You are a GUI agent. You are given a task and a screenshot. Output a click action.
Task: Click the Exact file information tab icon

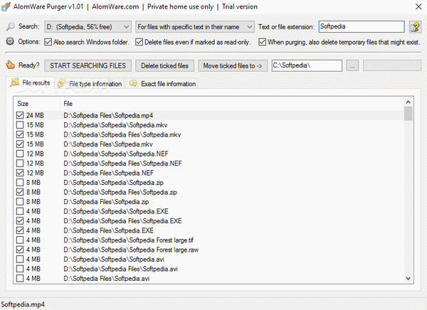tap(133, 83)
